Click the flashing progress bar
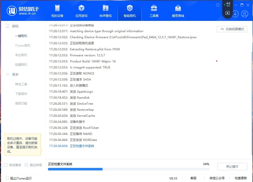This screenshot has width=253, height=182. point(129,169)
